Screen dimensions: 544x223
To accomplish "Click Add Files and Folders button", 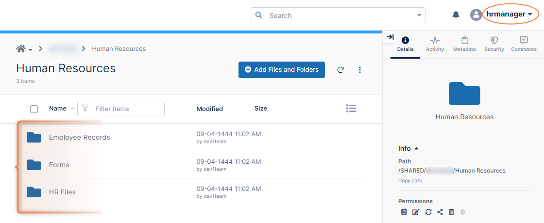I will [282, 70].
